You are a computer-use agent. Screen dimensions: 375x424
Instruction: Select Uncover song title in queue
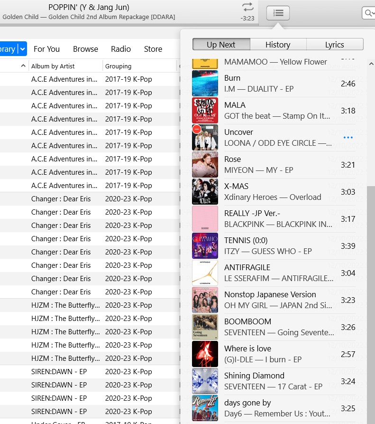pyautogui.click(x=238, y=132)
